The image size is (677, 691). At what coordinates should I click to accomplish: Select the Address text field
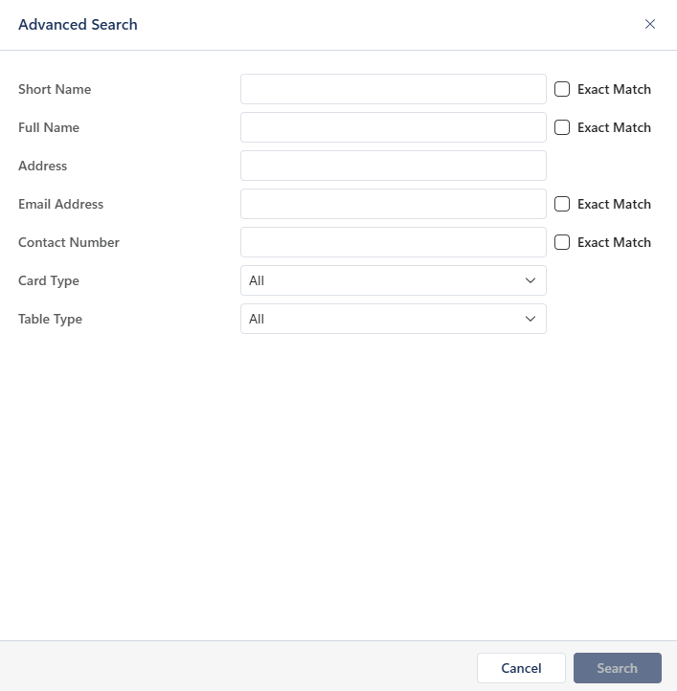(x=393, y=166)
